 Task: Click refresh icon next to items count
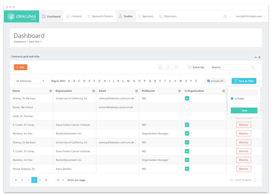point(255,180)
